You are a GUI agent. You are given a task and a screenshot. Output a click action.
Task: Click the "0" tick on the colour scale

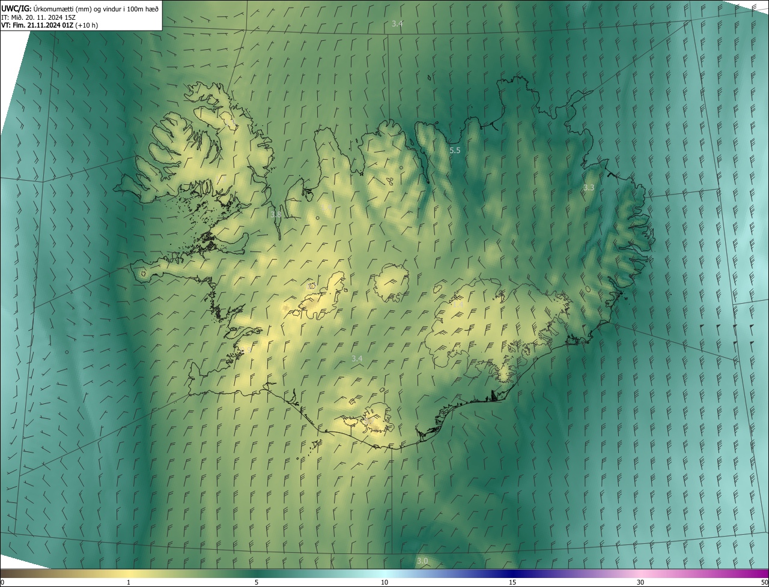click(2, 582)
